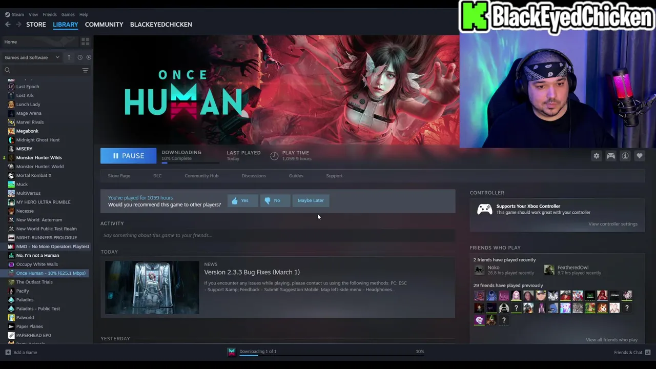656x369 pixels.
Task: Select Marvel Rivals icon in library
Action: [x=11, y=122]
